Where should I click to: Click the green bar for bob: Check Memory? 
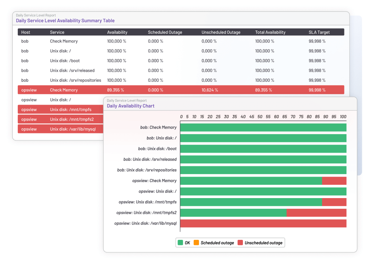pos(263,127)
